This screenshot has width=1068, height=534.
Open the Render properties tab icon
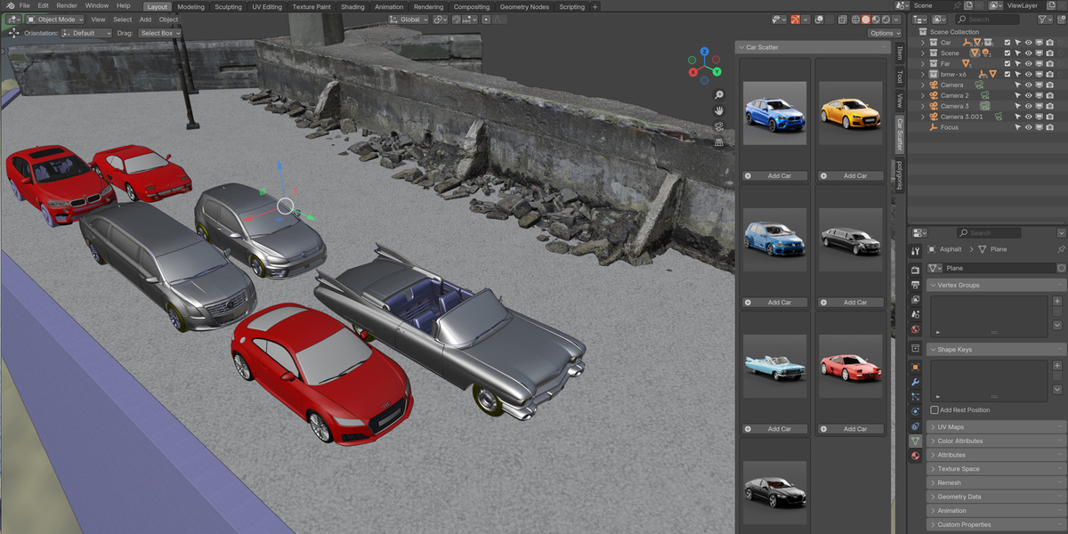(x=915, y=270)
